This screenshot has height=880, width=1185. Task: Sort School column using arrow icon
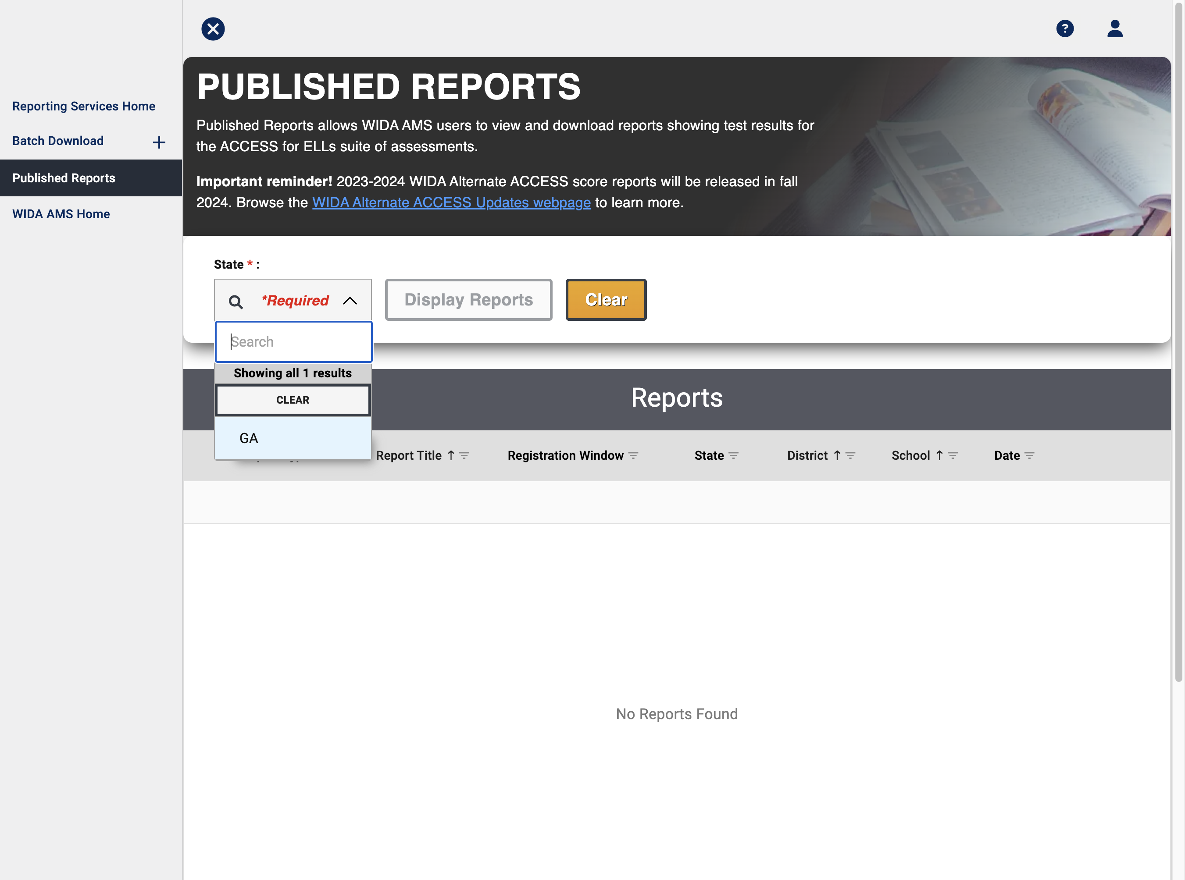939,455
